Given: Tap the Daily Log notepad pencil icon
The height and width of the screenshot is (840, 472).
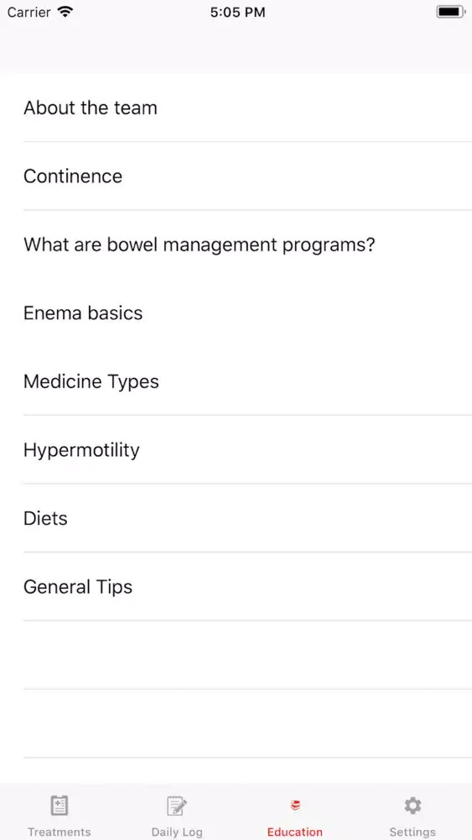Looking at the screenshot, I should click(x=177, y=806).
